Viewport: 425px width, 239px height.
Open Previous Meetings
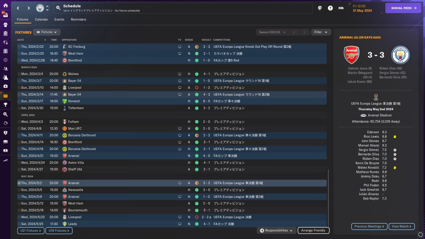click(369, 226)
